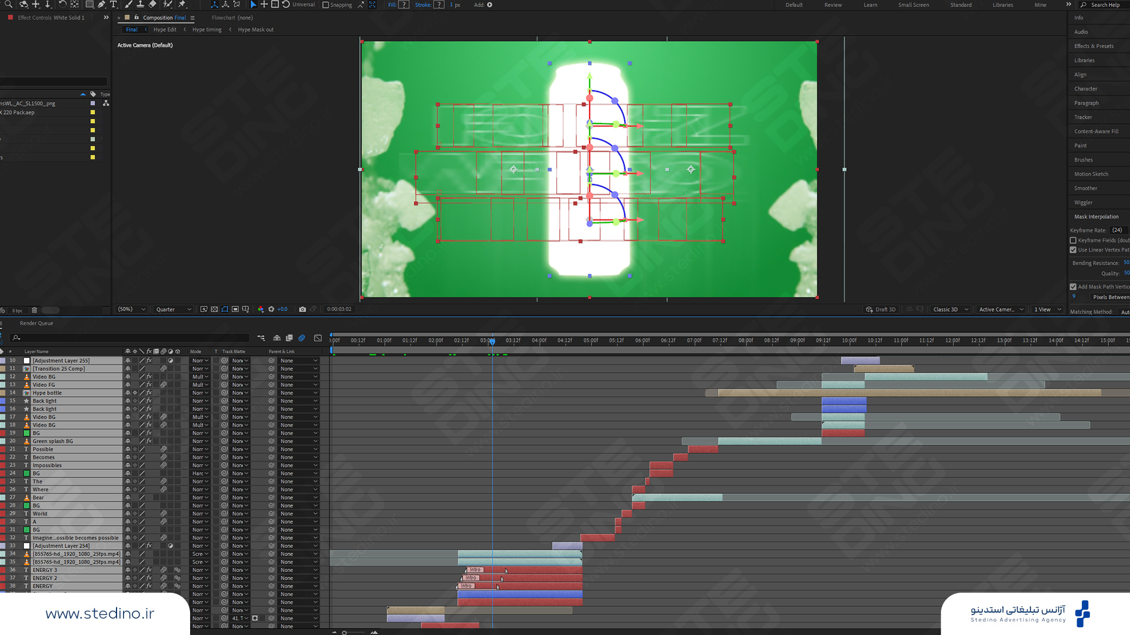This screenshot has height=635, width=1130.
Task: Enable motion blur for timeline layers
Action: pyautogui.click(x=301, y=338)
